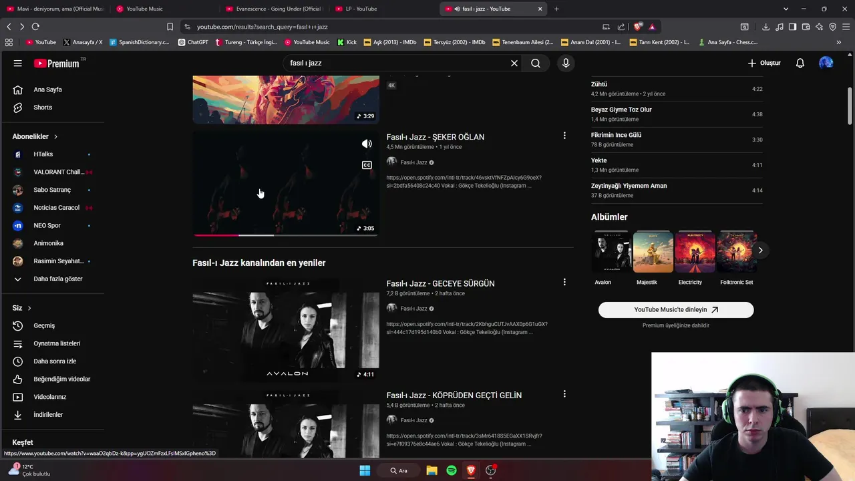Open the Sabo Satranç channel
The width and height of the screenshot is (855, 481).
[53, 190]
